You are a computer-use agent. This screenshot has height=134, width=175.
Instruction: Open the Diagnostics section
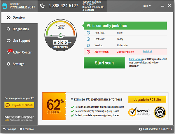coord(20,29)
